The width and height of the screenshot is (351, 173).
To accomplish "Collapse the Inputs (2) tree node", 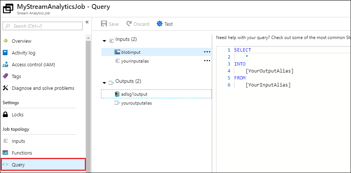I will (x=104, y=41).
